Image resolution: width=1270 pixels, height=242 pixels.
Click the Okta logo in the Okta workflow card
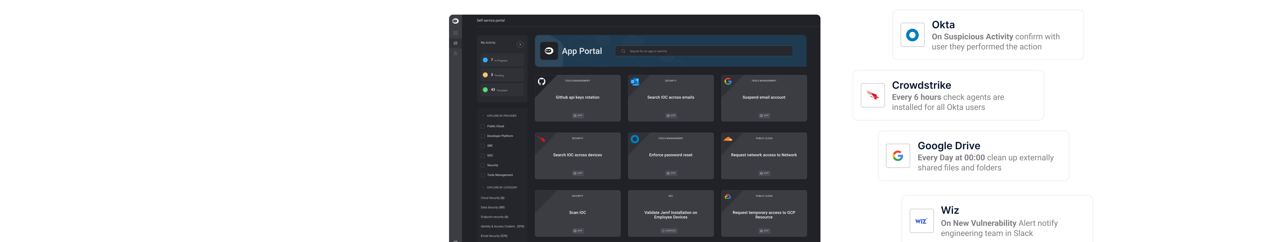(913, 35)
